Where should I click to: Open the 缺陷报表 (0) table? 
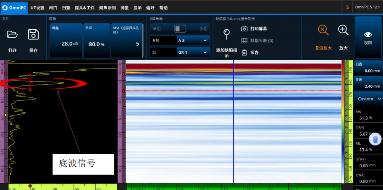click(x=257, y=41)
